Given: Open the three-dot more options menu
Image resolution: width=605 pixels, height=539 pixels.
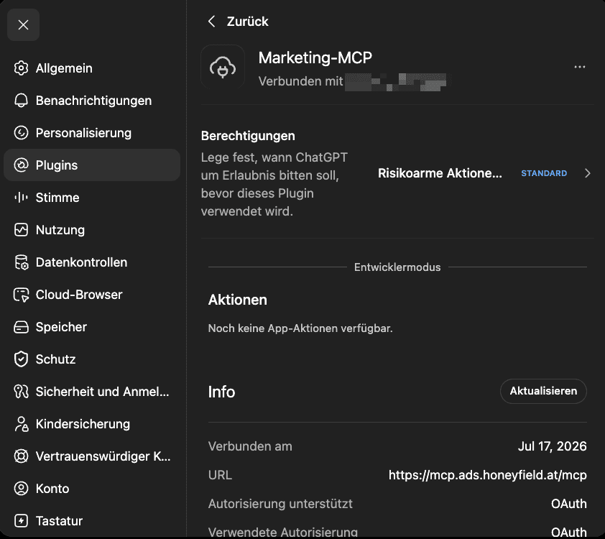Looking at the screenshot, I should [x=580, y=67].
